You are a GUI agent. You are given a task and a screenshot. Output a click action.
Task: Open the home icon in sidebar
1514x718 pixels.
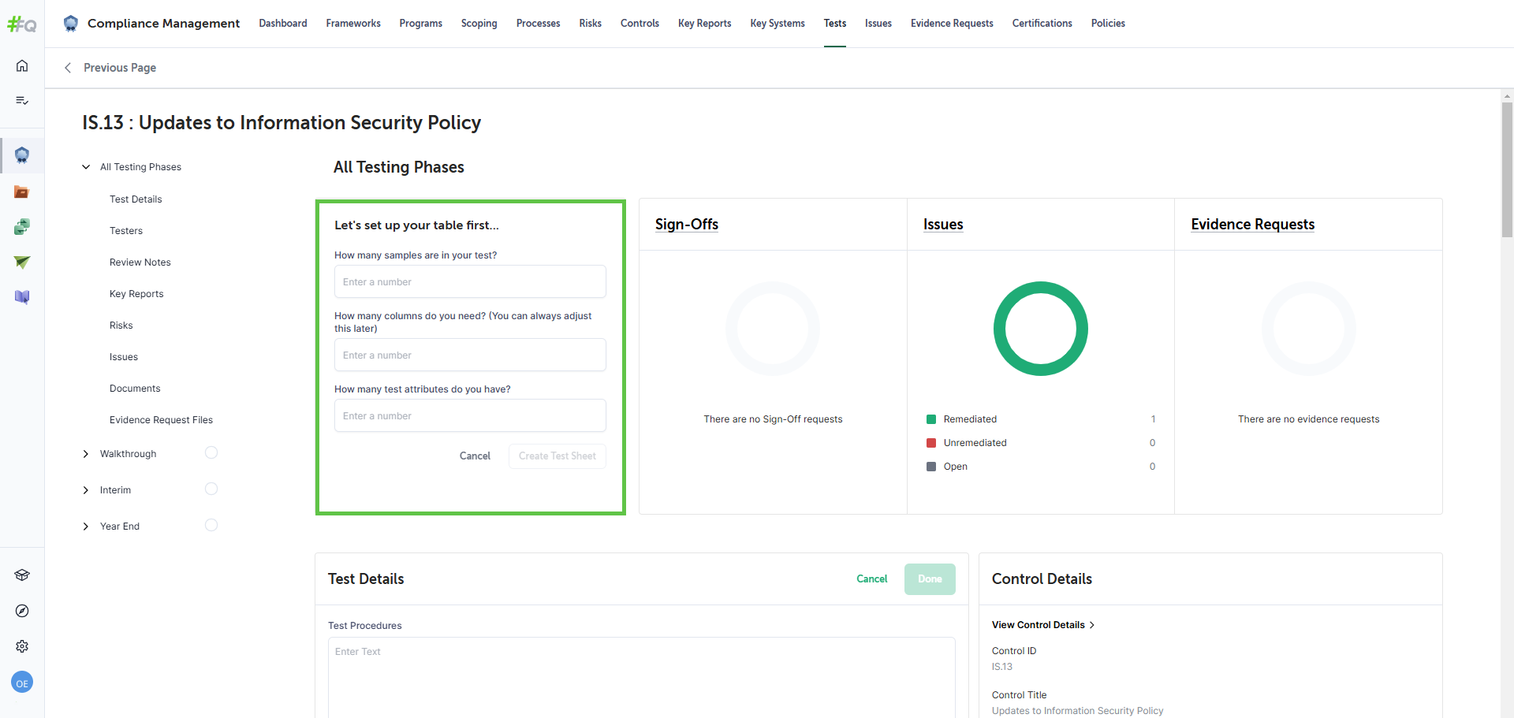[22, 65]
